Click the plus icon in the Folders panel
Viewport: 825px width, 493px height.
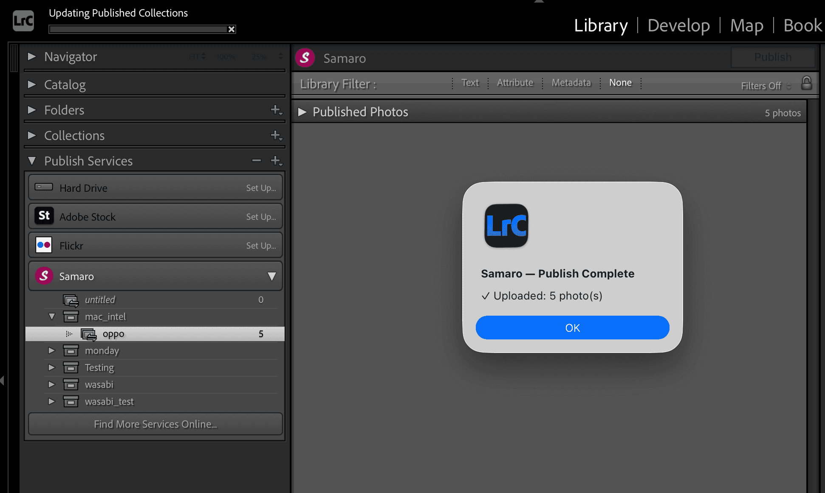click(x=276, y=110)
